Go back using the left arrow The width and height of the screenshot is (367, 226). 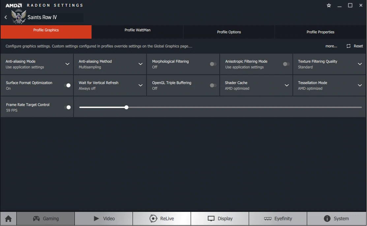pos(6,17)
